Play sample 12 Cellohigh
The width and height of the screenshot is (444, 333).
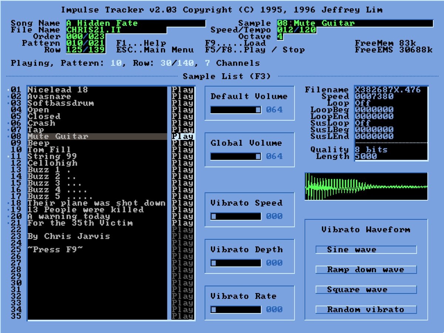182,163
